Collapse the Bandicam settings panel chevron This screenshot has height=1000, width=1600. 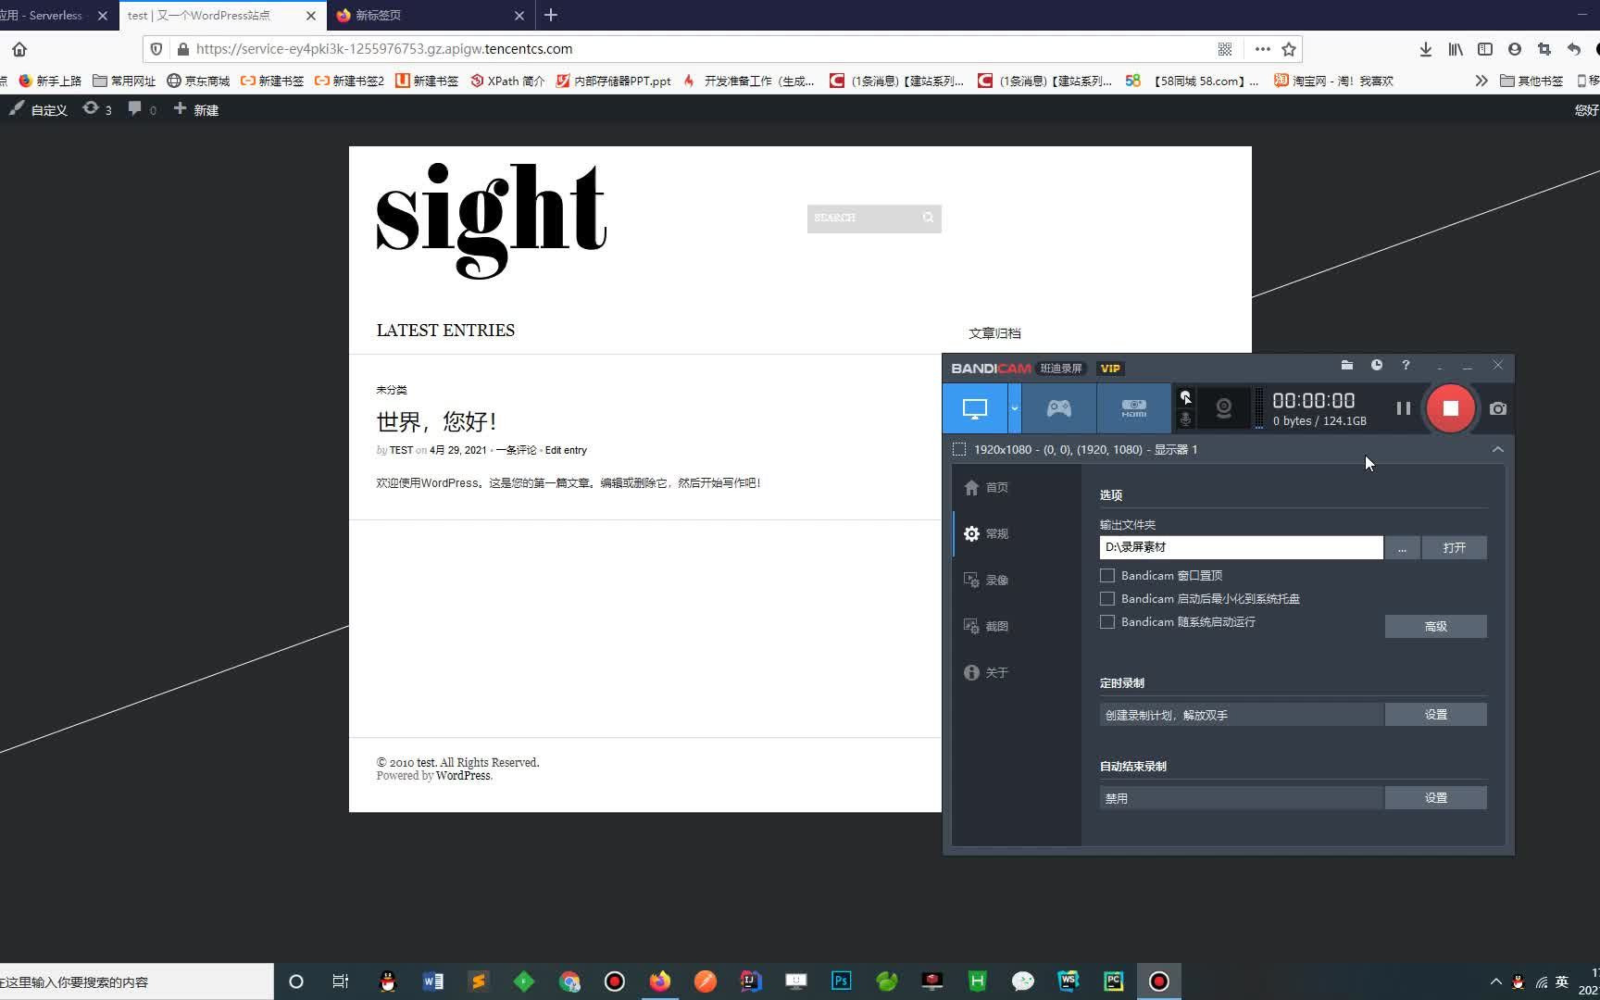tap(1497, 449)
